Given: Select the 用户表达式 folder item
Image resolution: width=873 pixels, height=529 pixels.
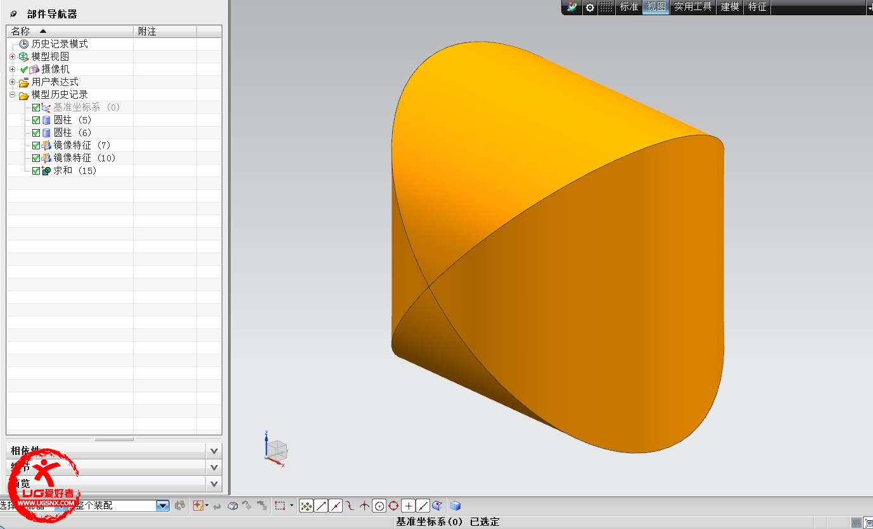Looking at the screenshot, I should point(55,82).
